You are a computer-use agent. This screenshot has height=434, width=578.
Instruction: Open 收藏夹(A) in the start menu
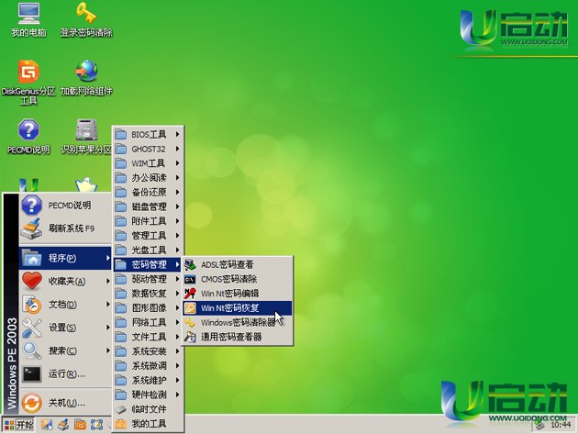click(x=65, y=281)
